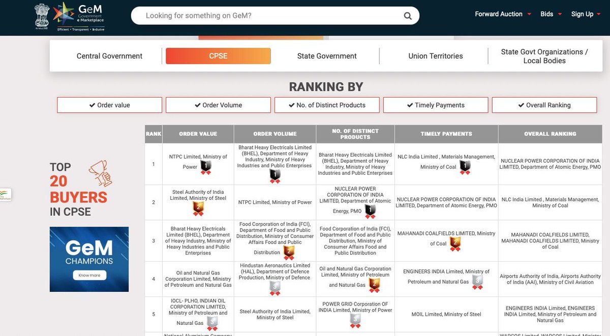Select the Union Territories tab
This screenshot has width=610, height=336.
pos(435,56)
